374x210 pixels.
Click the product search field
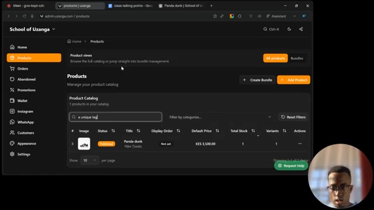click(x=116, y=117)
